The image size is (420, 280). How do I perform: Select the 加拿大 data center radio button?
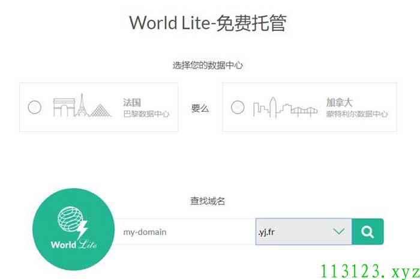tap(238, 108)
